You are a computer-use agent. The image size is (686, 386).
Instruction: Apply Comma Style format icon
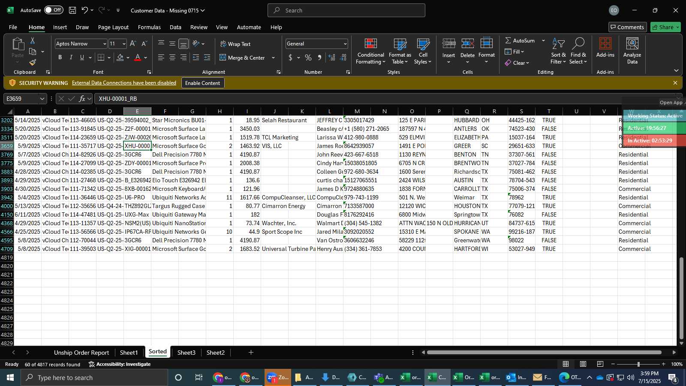319,57
